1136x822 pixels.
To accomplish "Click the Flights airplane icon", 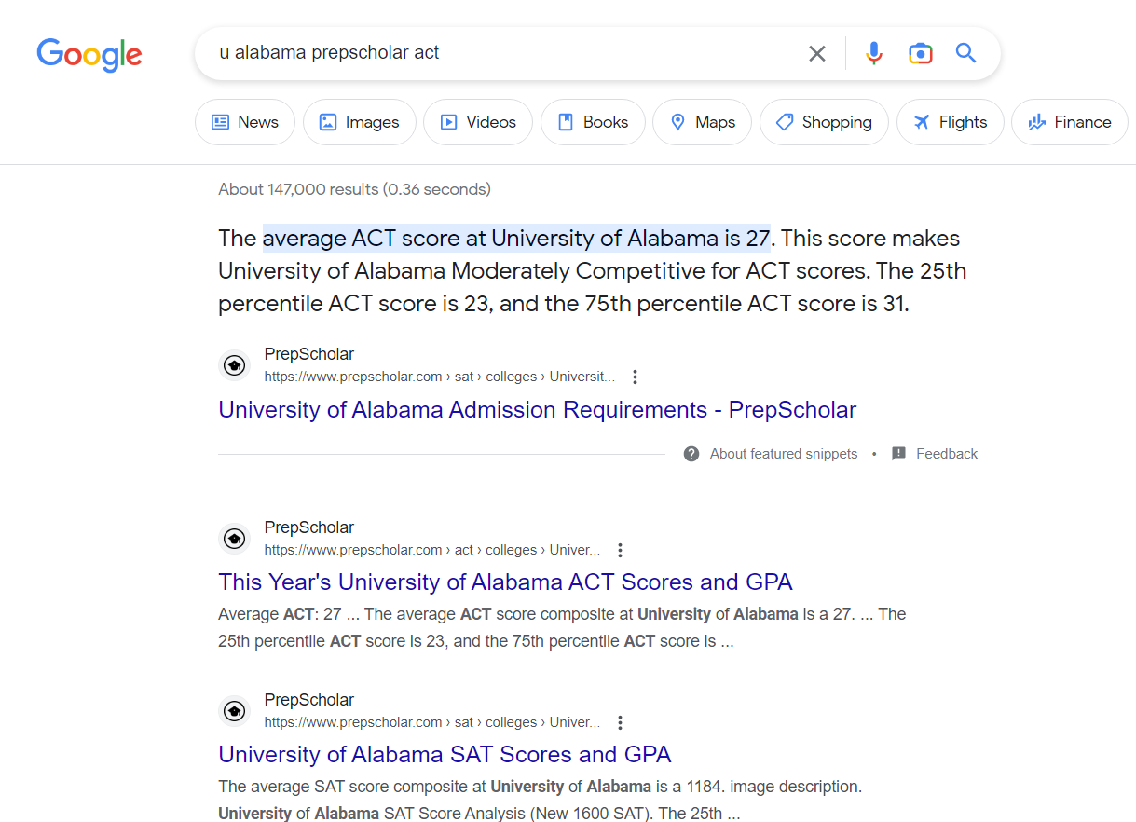I will tap(921, 121).
